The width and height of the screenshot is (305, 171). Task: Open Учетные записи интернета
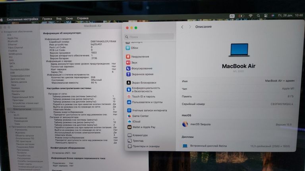coord(147,110)
